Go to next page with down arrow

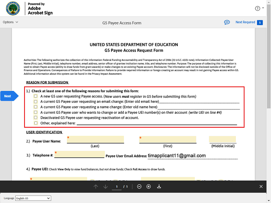pyautogui.click(x=105, y=187)
